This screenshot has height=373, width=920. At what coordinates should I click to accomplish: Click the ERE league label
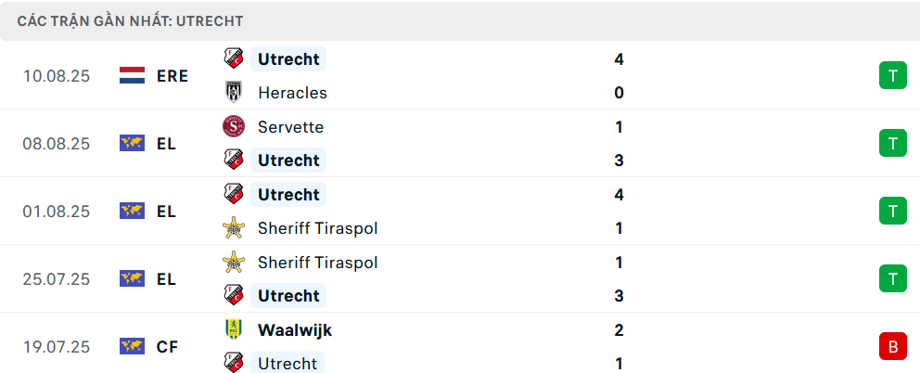coord(172,76)
